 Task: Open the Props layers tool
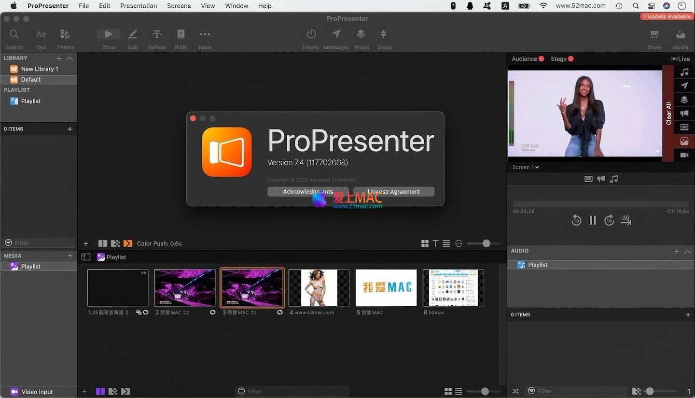[x=361, y=34]
